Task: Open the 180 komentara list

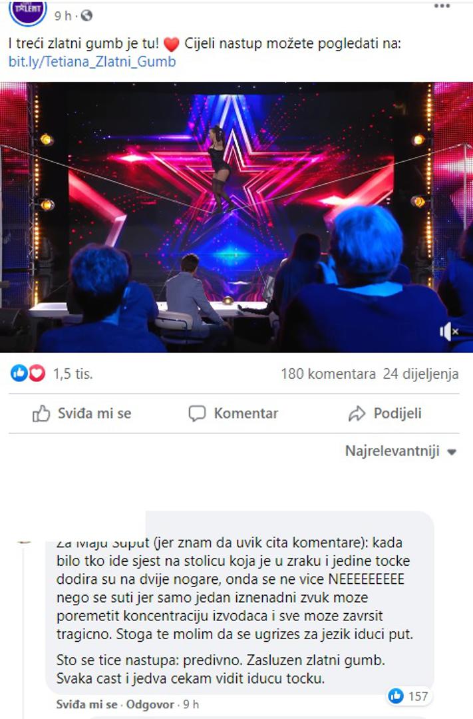Action: [x=328, y=373]
